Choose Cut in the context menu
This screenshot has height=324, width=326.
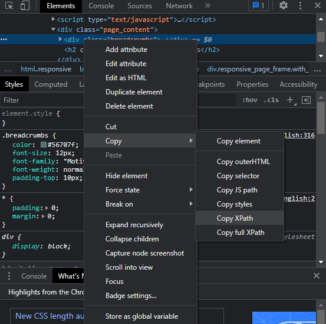(x=140, y=127)
